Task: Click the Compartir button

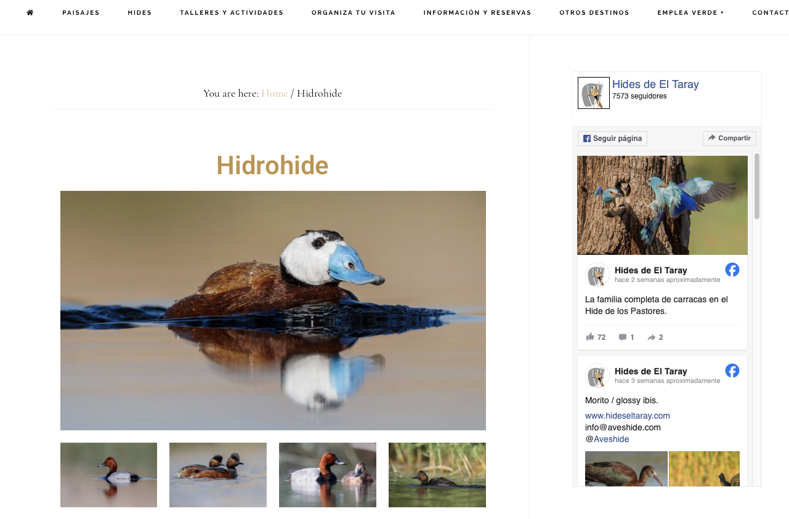Action: point(729,139)
